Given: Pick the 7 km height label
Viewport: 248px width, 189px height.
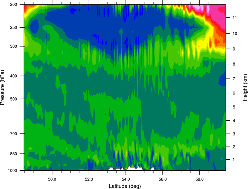Looking at the screenshot, I should (x=234, y=79).
